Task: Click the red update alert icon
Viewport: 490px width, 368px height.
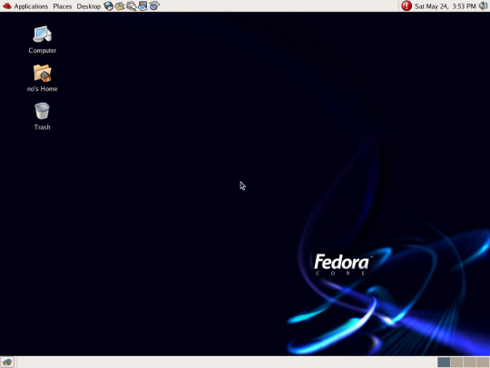Action: 407,6
